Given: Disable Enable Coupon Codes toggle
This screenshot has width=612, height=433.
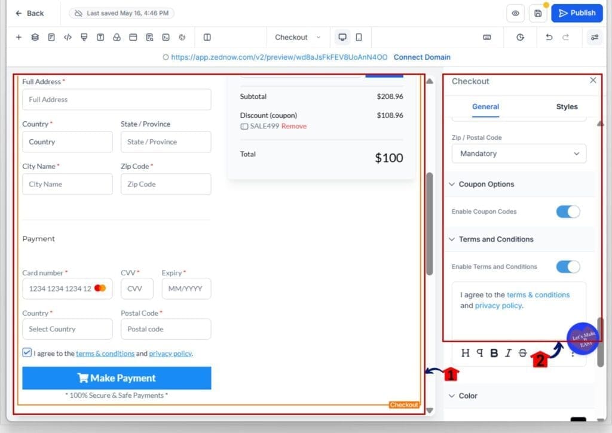Looking at the screenshot, I should (x=567, y=211).
